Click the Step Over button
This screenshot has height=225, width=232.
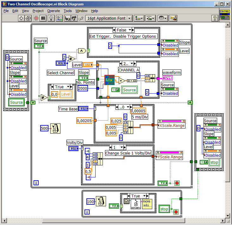(x=74, y=18)
